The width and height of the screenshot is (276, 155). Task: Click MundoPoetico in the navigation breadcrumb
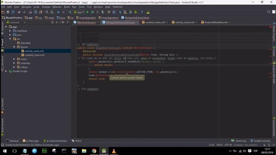click(x=12, y=18)
